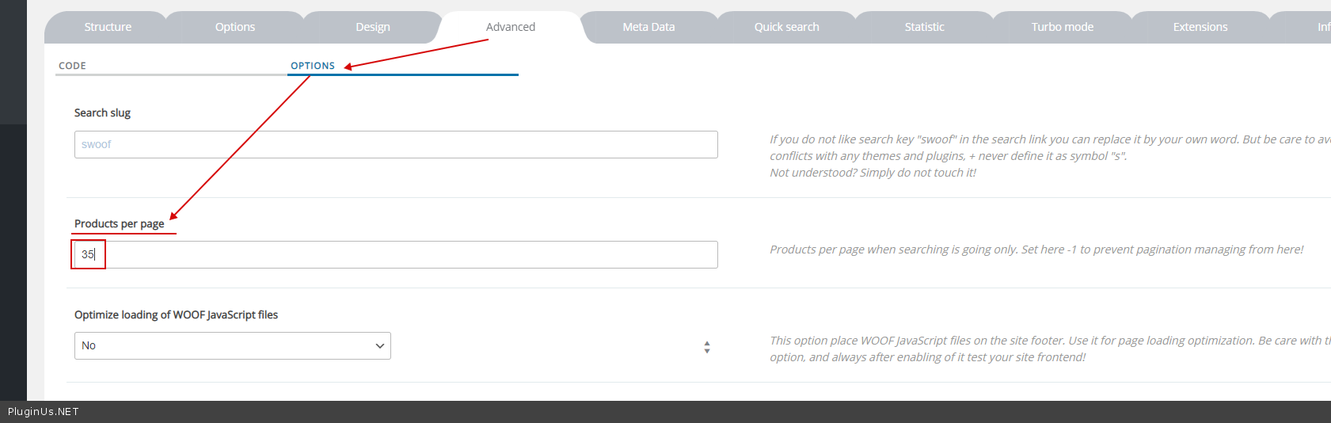Select the Advanced tab
The width and height of the screenshot is (1331, 423).
coord(511,27)
